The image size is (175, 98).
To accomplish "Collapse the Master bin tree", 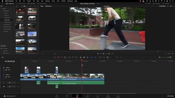I will (1, 8).
